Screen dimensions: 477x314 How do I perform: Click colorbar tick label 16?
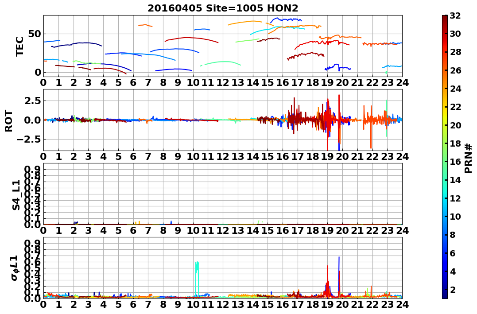[x=455, y=162]
